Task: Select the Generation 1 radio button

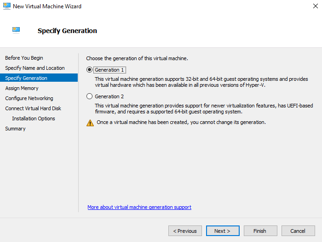Action: click(89, 70)
